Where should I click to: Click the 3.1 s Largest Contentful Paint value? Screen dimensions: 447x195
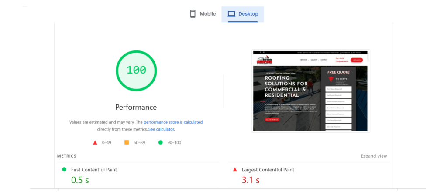(251, 179)
